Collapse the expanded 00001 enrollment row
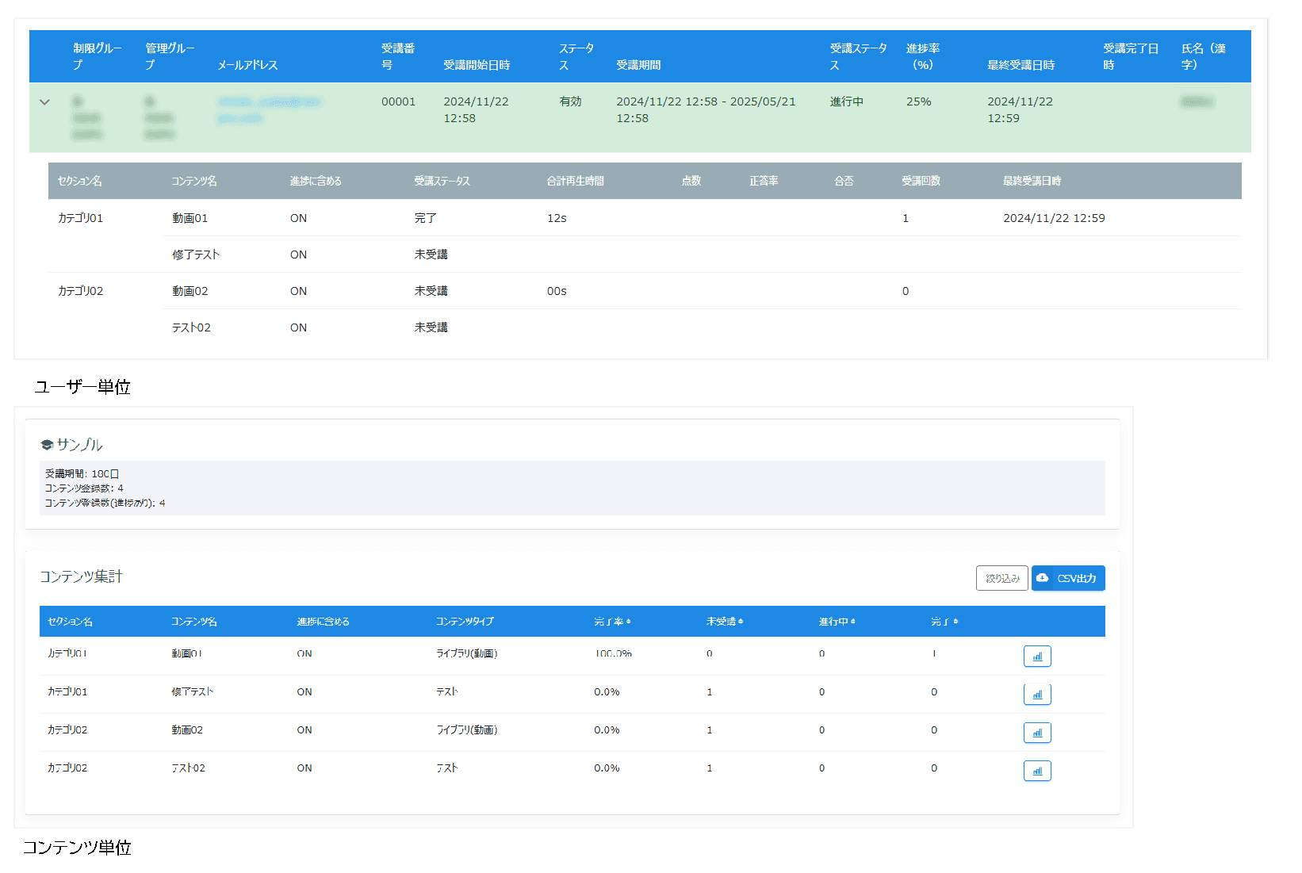Image resolution: width=1302 pixels, height=873 pixels. pos(44,102)
